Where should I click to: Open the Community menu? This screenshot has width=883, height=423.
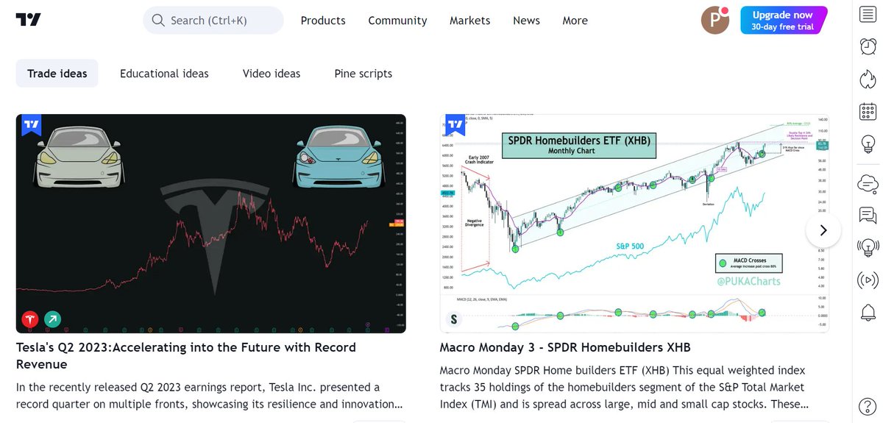(397, 21)
